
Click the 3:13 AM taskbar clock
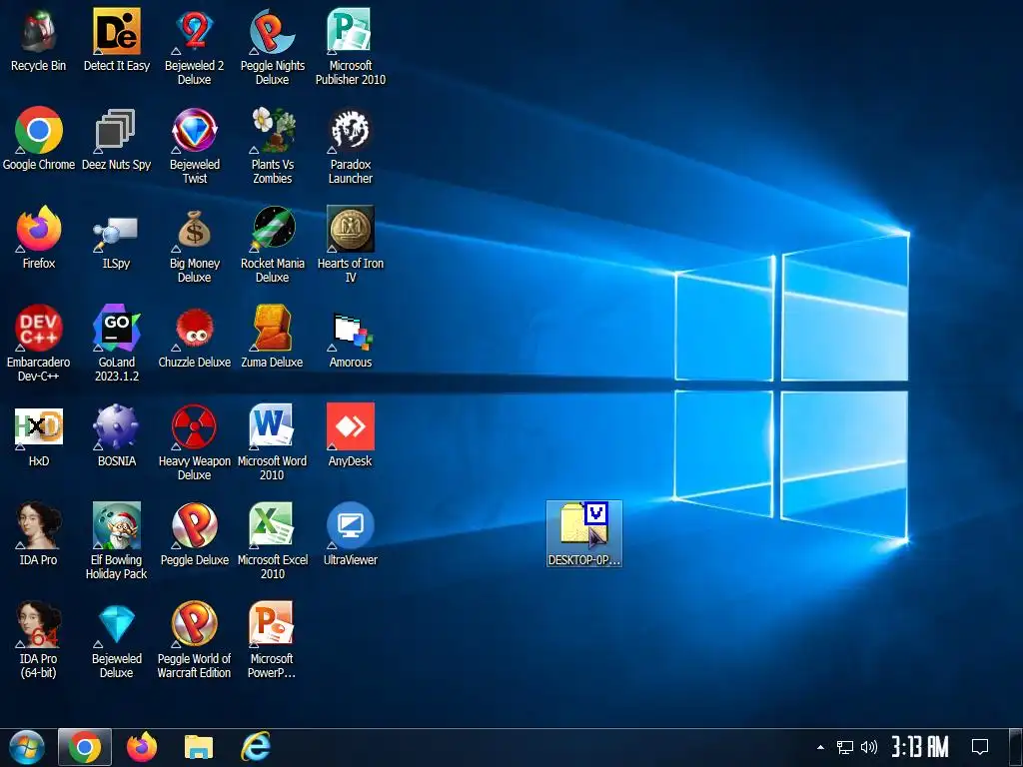(920, 747)
